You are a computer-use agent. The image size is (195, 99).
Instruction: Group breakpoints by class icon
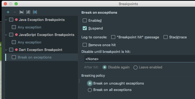click(x=35, y=12)
